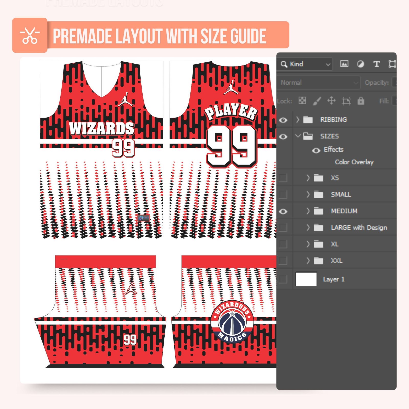Image resolution: width=409 pixels, height=409 pixels.
Task: Toggle the Effects visibility eye icon
Action: (x=316, y=151)
